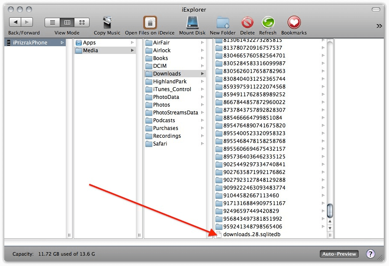Click the Refresh toolbar icon

coord(268,23)
